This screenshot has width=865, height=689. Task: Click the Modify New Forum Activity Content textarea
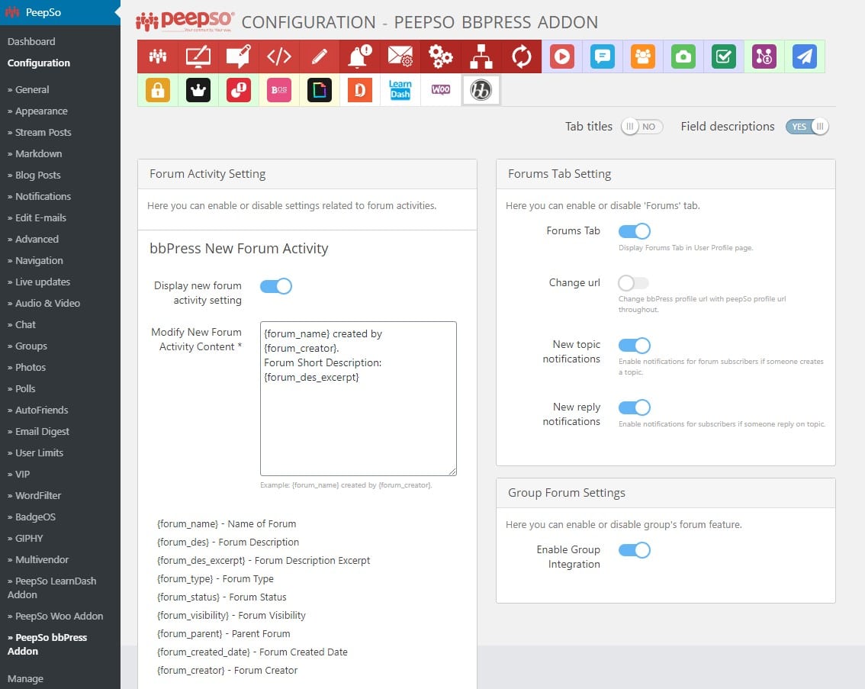[x=358, y=399]
